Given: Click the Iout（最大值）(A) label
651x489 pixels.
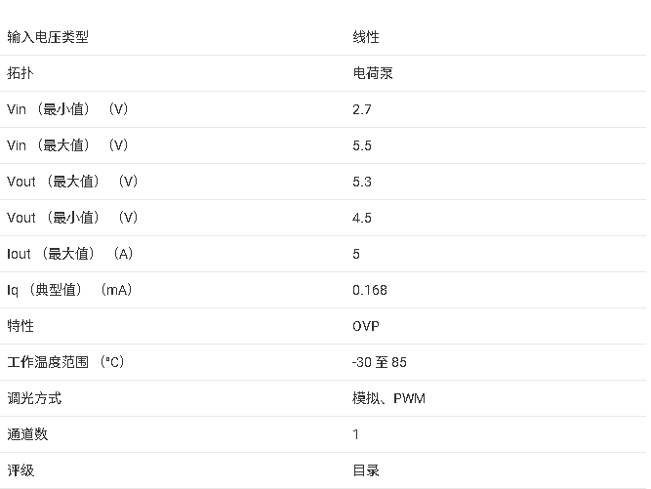Looking at the screenshot, I should click(69, 254).
